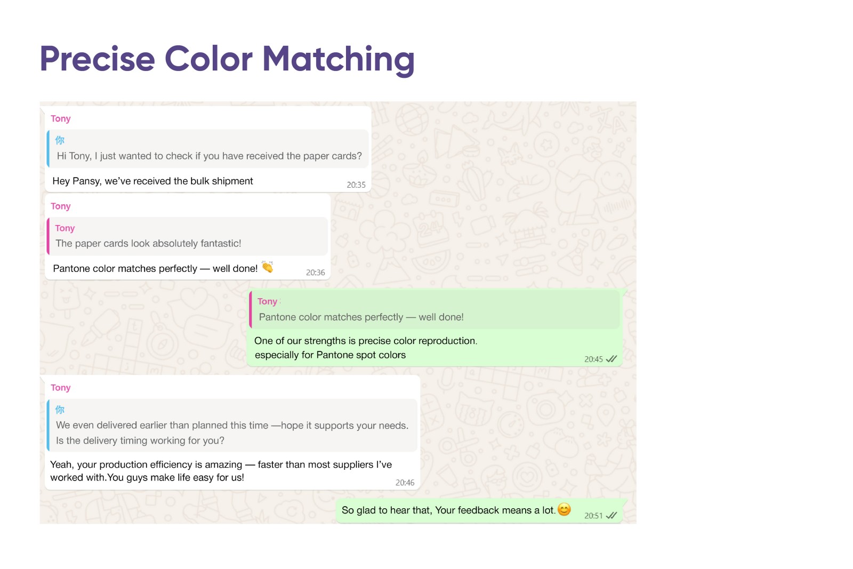853x569 pixels.
Task: Click the 'Precise Color Matching' slide title
Action: pyautogui.click(x=227, y=59)
